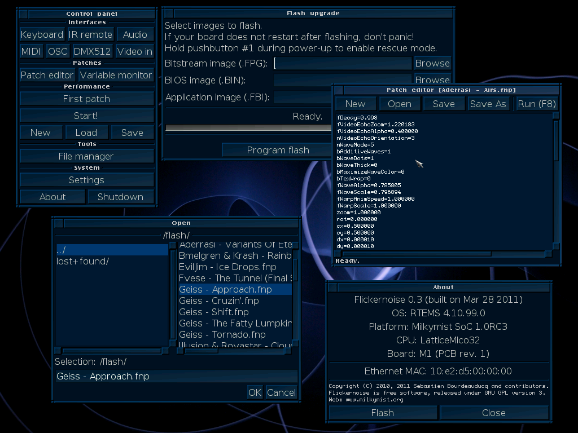Screen dimensions: 578x433
Task: Launch the File manager tool
Action: coord(86,157)
